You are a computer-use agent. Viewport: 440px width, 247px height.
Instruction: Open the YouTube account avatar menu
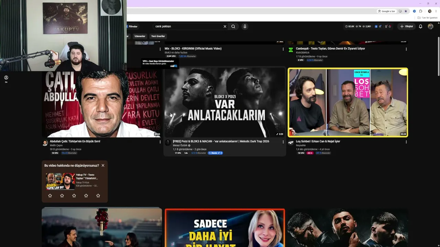point(430,26)
